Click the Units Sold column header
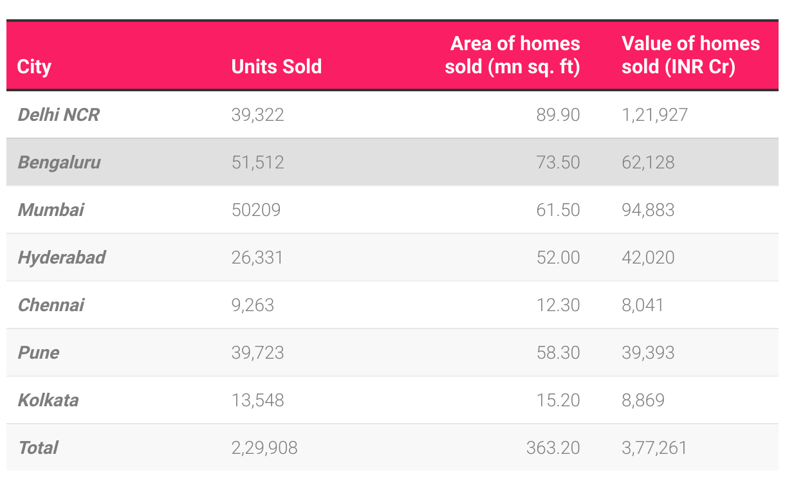This screenshot has height=477, width=785. [x=277, y=66]
